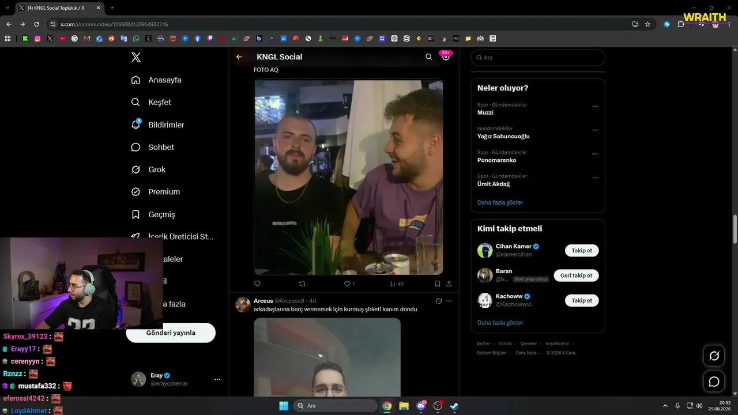Click the page vertical scrollbar
This screenshot has width=738, height=415.
pyautogui.click(x=735, y=229)
